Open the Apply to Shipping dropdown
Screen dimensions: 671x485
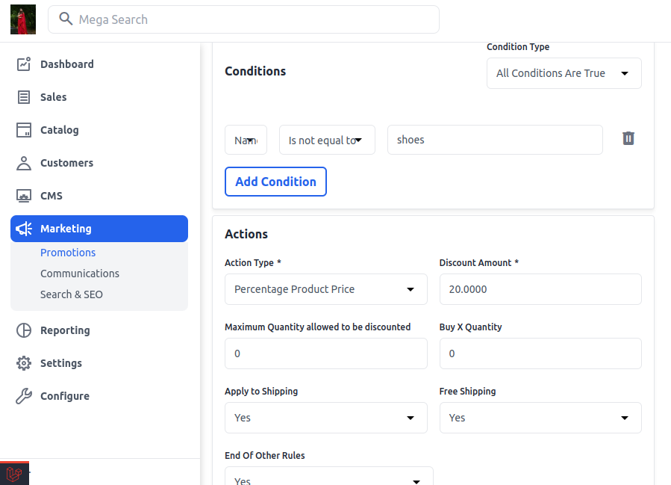(x=325, y=418)
